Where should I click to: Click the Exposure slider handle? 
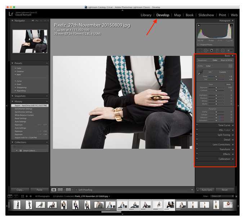click(x=216, y=87)
